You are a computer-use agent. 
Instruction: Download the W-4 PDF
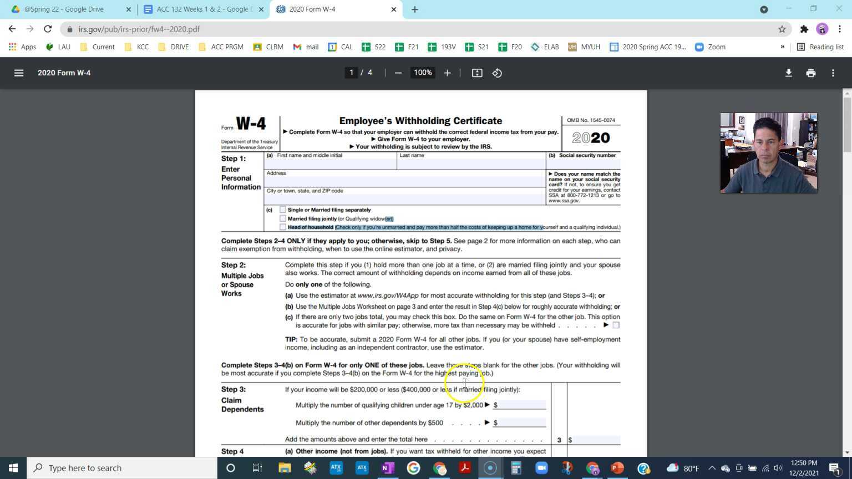pyautogui.click(x=788, y=73)
